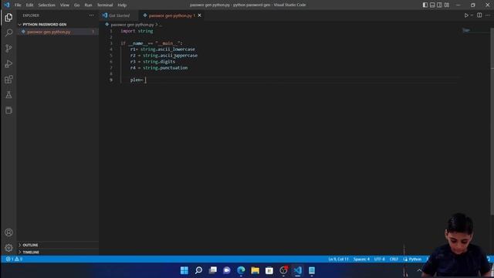The width and height of the screenshot is (494, 278).
Task: Open Microsoft Store from taskbar
Action: pyautogui.click(x=269, y=270)
